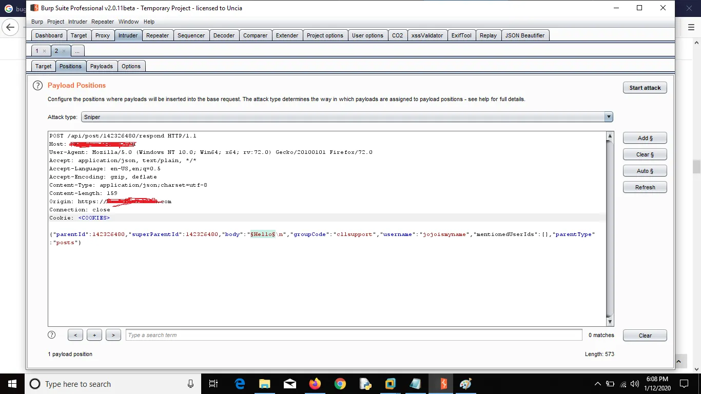Open Firefox from the taskbar
The height and width of the screenshot is (394, 701).
click(x=315, y=384)
